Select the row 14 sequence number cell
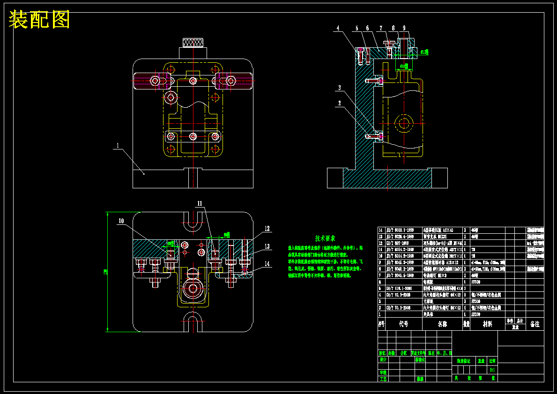 [x=381, y=230]
